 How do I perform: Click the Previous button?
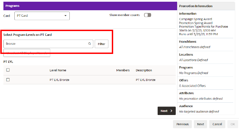point(183,124)
